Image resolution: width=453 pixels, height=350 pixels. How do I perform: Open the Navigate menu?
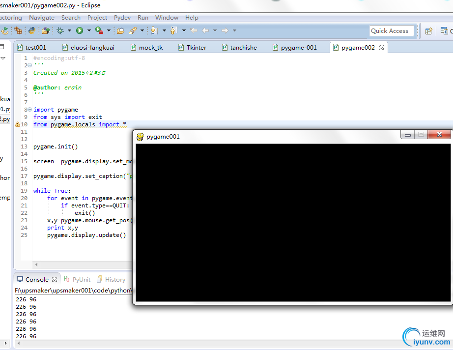click(42, 18)
